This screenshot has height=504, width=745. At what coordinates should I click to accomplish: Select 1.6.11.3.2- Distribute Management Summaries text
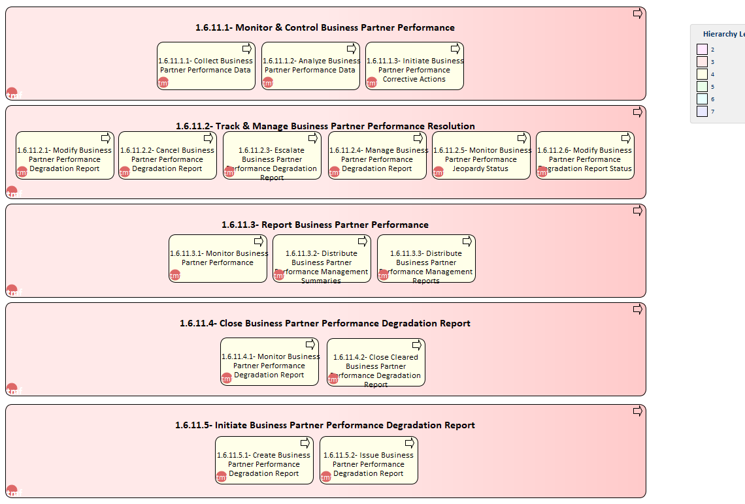click(321, 267)
